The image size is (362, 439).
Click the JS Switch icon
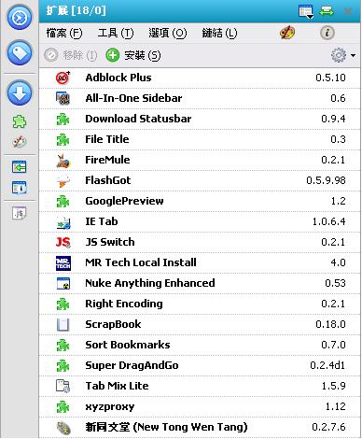(63, 242)
